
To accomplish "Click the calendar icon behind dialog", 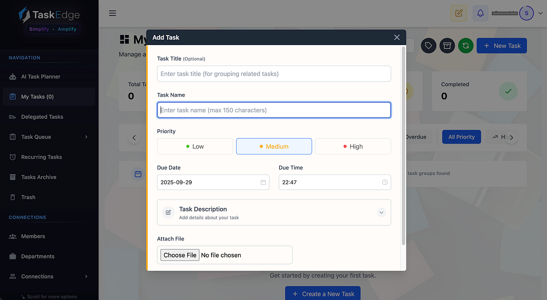I will [x=138, y=174].
